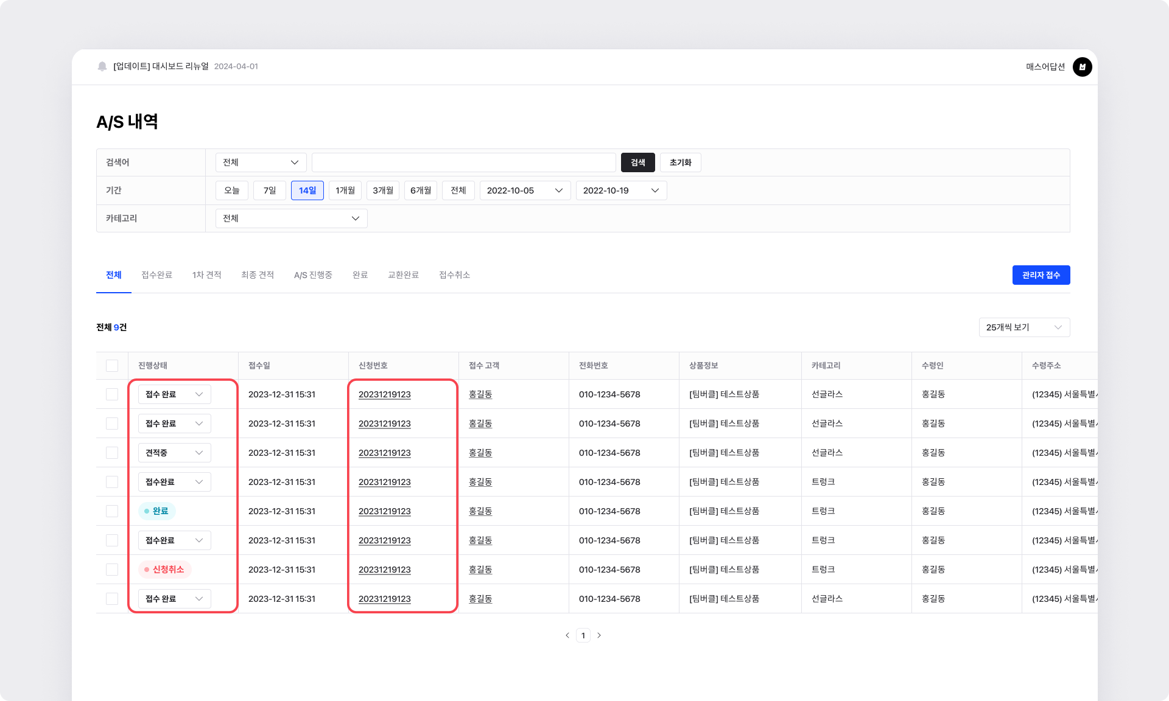Click the black 검색 button
This screenshot has width=1169, height=701.
point(637,162)
